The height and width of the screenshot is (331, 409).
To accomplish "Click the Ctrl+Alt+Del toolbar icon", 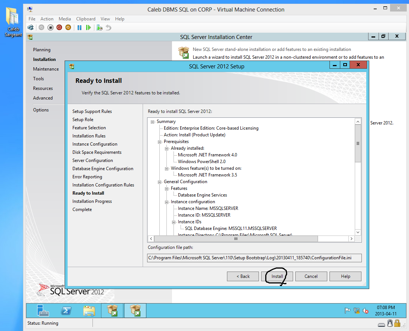I will point(30,27).
